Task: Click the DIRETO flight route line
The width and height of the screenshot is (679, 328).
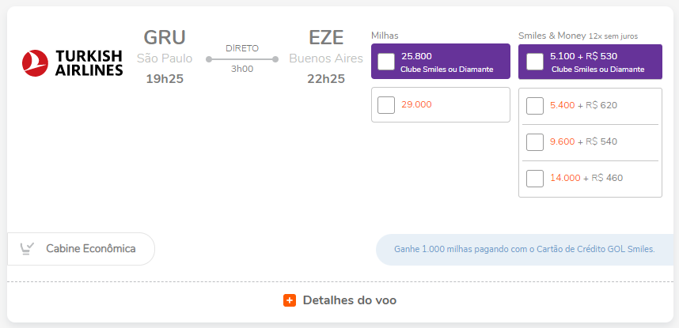Action: tap(242, 58)
